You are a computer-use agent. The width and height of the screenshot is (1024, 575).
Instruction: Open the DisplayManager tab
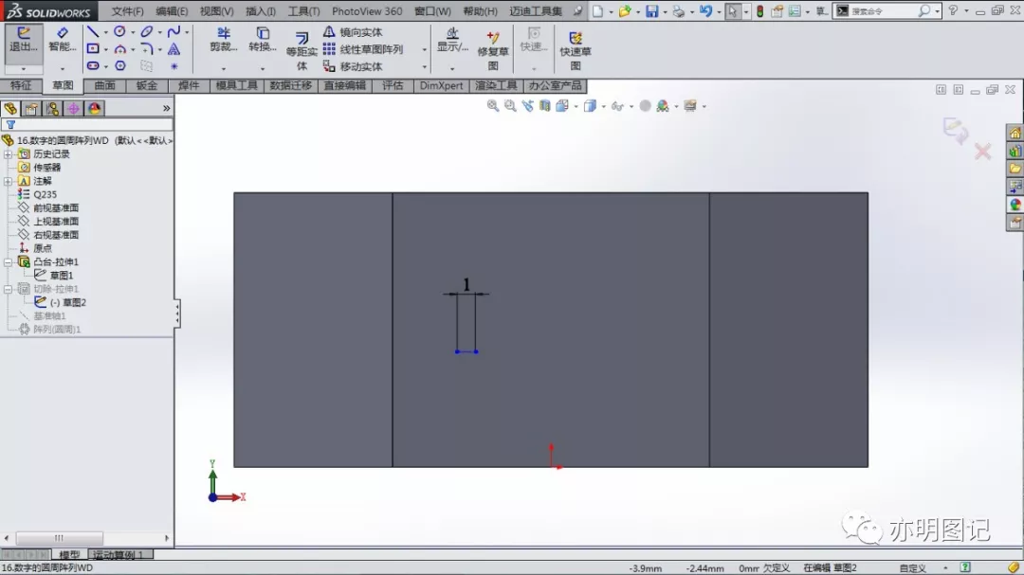tap(94, 108)
